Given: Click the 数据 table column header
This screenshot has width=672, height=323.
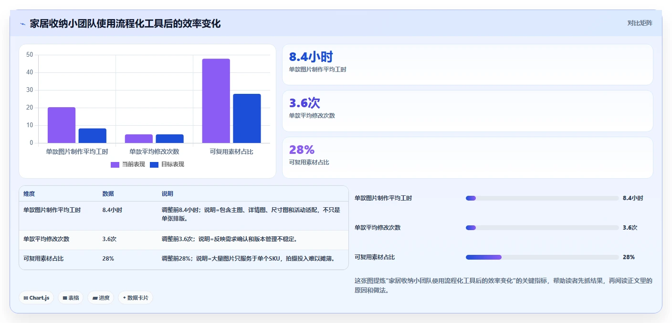Looking at the screenshot, I should tap(108, 194).
